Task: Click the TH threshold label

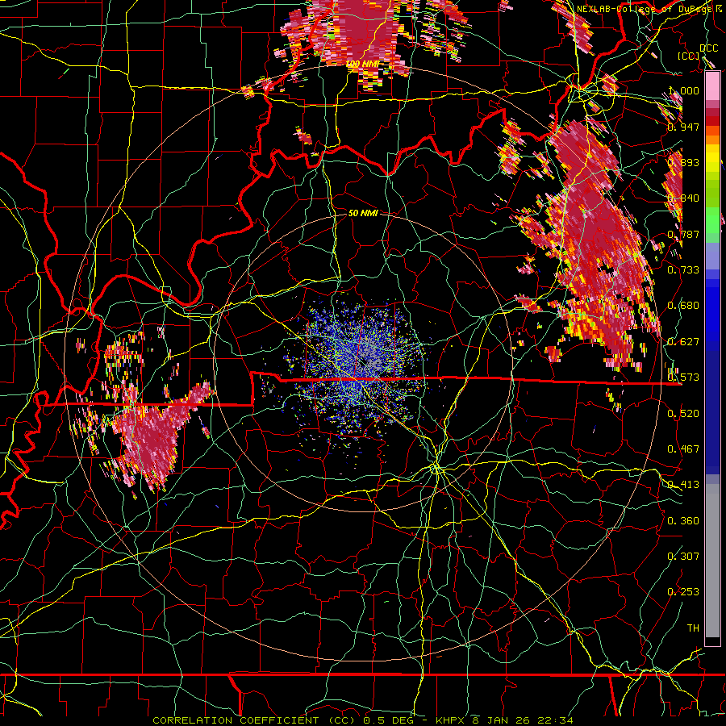Action: pos(693,628)
